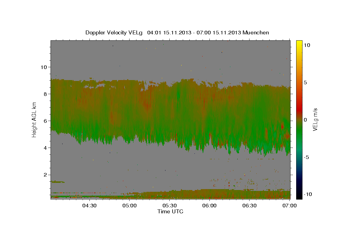
Task: Select the '04:30' time axis label
Action: pos(89,206)
